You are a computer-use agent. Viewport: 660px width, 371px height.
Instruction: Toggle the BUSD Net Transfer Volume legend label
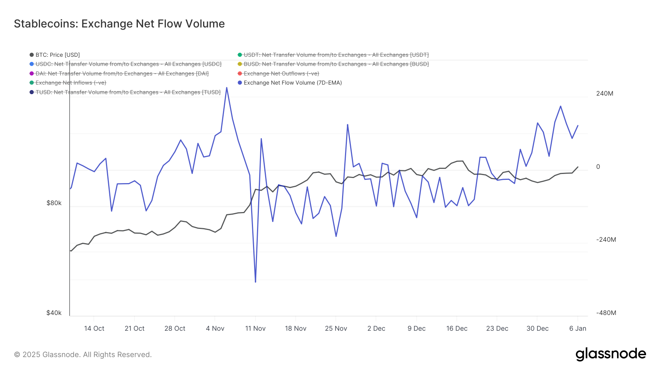[336, 64]
